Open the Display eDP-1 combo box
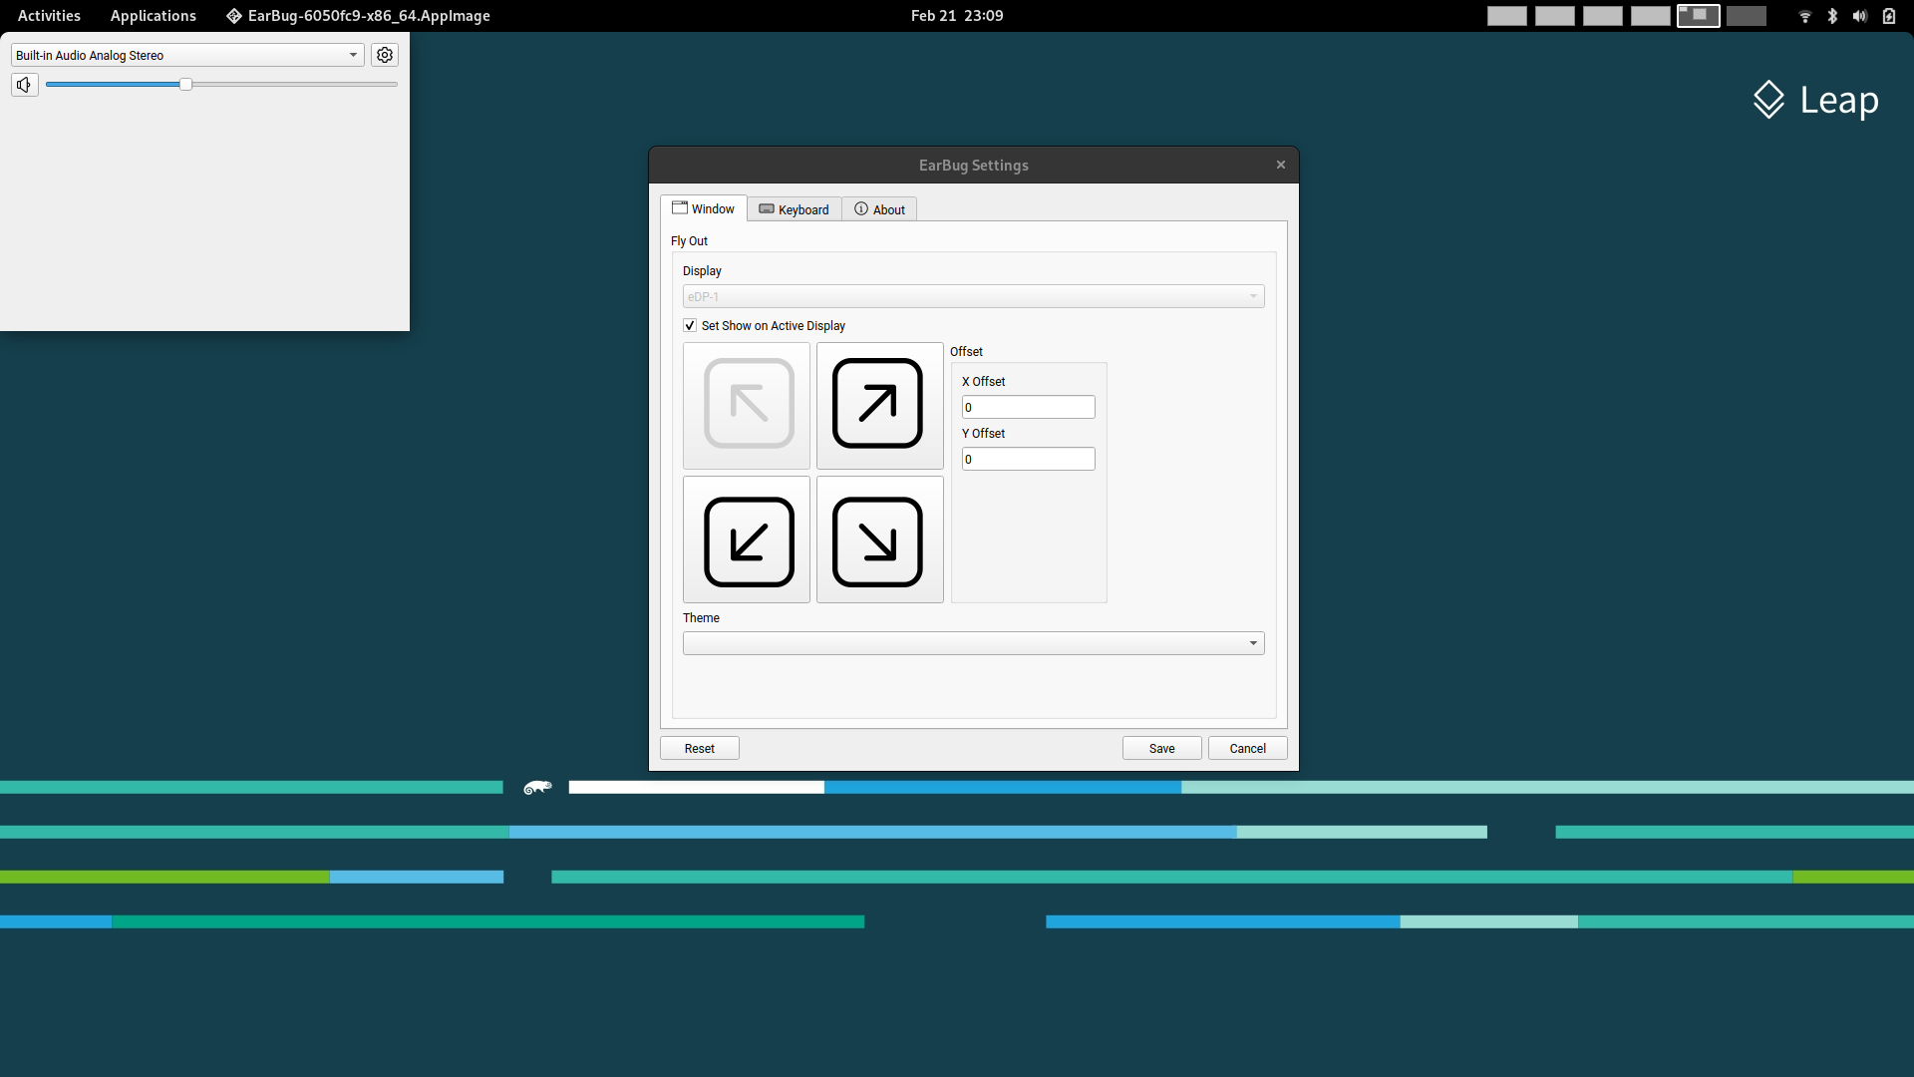Viewport: 1914px width, 1077px height. coord(973,296)
